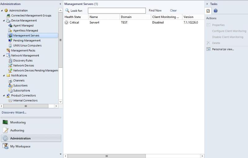Screen dimensions: 248x158
Task: Click the Device Management folder icon
Action: 8,20
